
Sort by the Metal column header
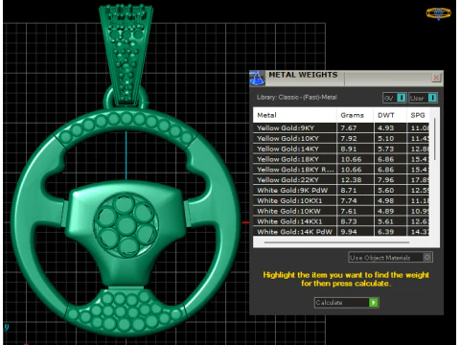pyautogui.click(x=294, y=115)
